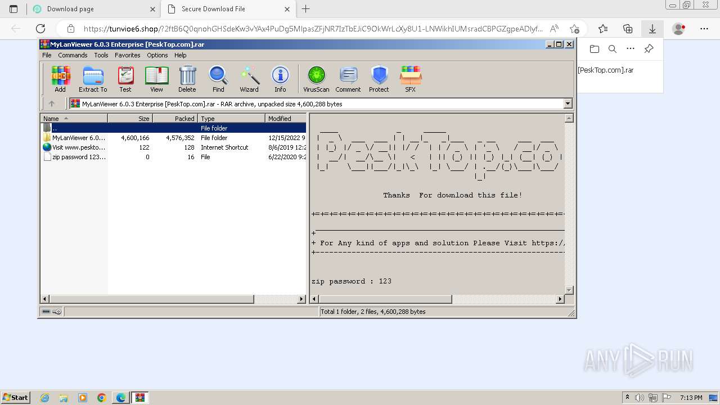Go up one folder level arrow

point(52,103)
